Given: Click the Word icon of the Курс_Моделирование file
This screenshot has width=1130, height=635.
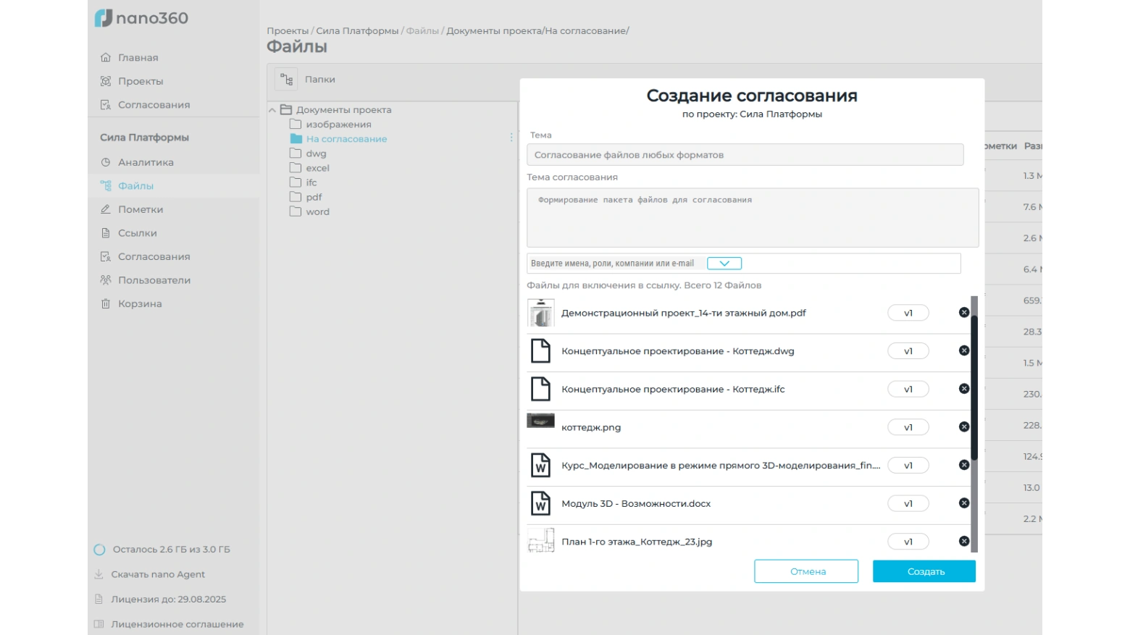Looking at the screenshot, I should pos(540,465).
